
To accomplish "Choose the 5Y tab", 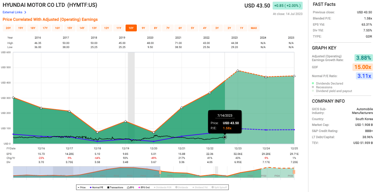I will tap(192, 28).
